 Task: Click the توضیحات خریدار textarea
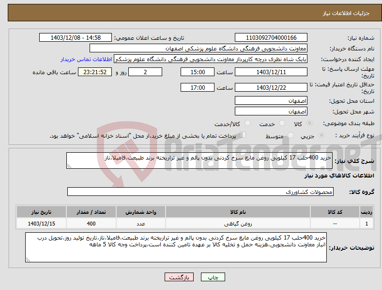[x=176, y=247]
